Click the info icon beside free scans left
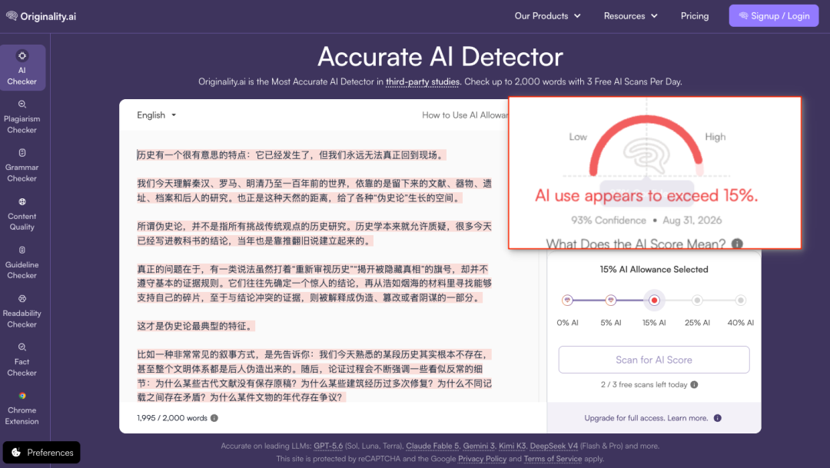Viewport: 830px width, 468px height. tap(694, 384)
